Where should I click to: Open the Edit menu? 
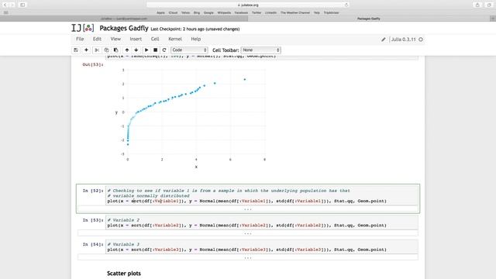point(97,39)
